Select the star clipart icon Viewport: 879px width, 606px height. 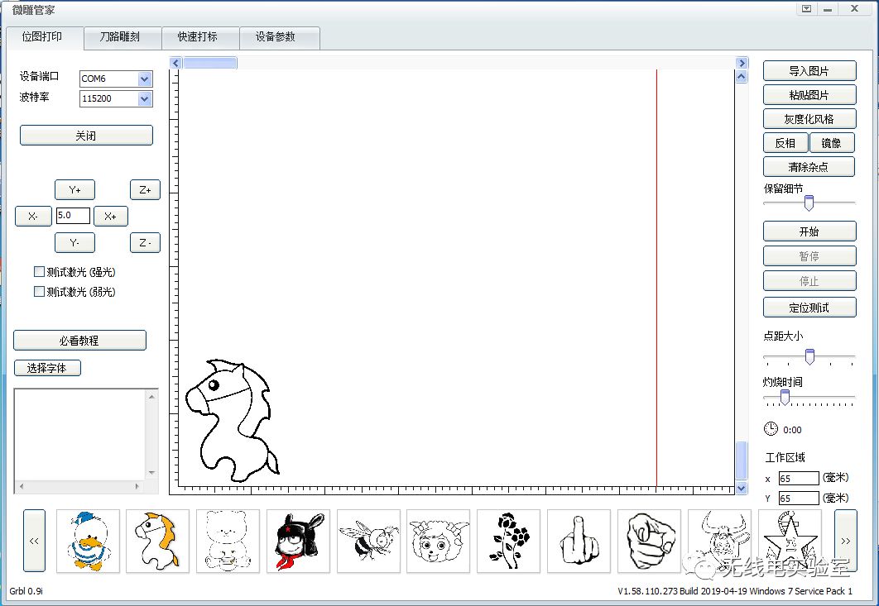[x=790, y=542]
